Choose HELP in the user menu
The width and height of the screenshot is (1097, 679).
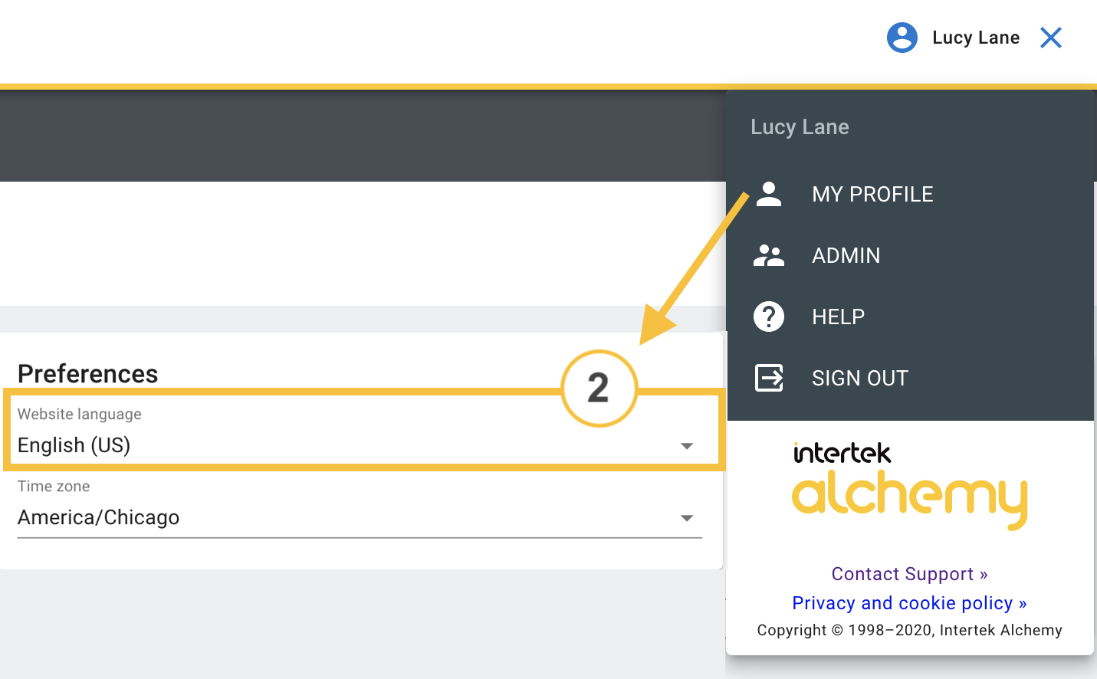tap(838, 317)
